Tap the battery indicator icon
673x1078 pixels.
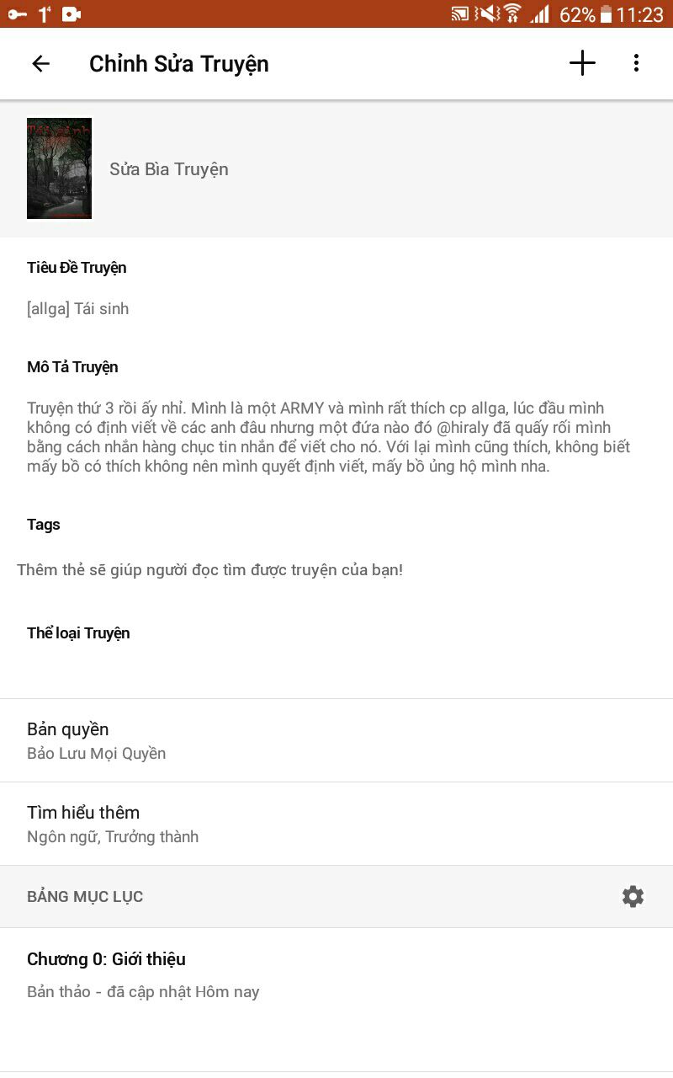pos(606,14)
